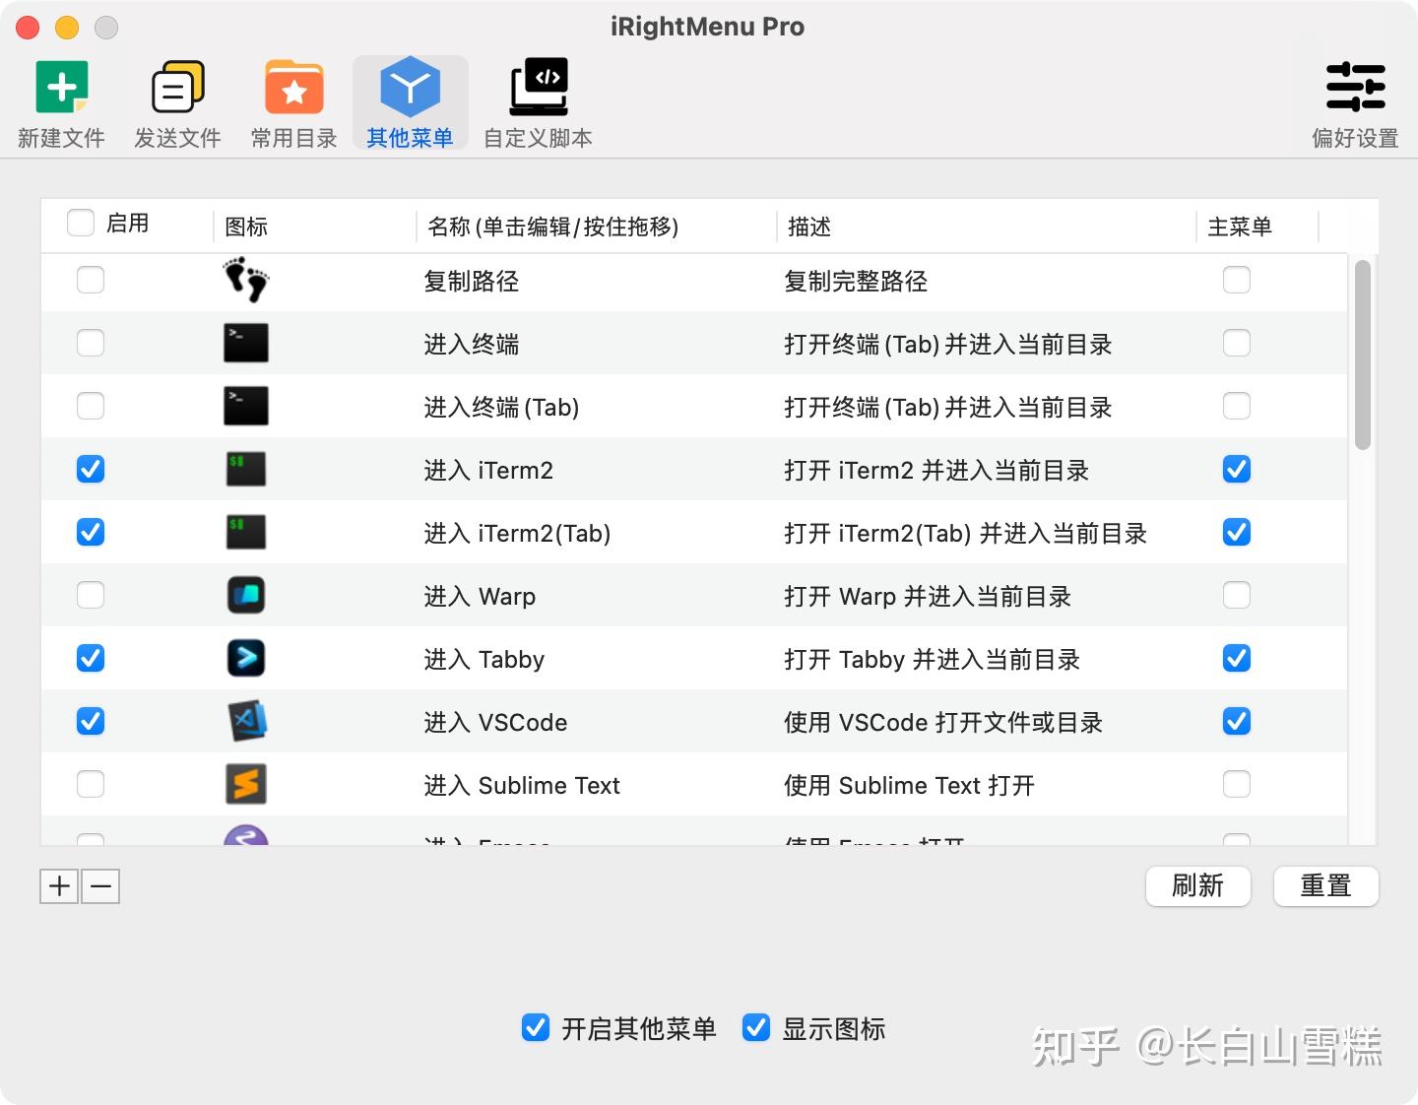Uncheck 主菜单 for 进入 VSCode
The height and width of the screenshot is (1105, 1418).
click(x=1237, y=721)
